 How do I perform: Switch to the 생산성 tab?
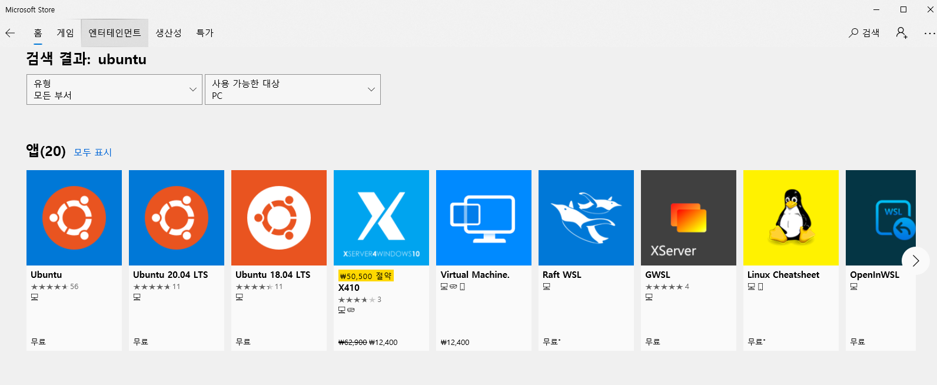(x=168, y=33)
